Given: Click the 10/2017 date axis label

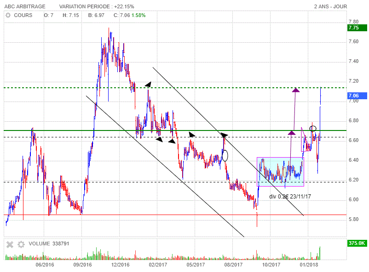Looking at the screenshot, I should click(x=271, y=265).
